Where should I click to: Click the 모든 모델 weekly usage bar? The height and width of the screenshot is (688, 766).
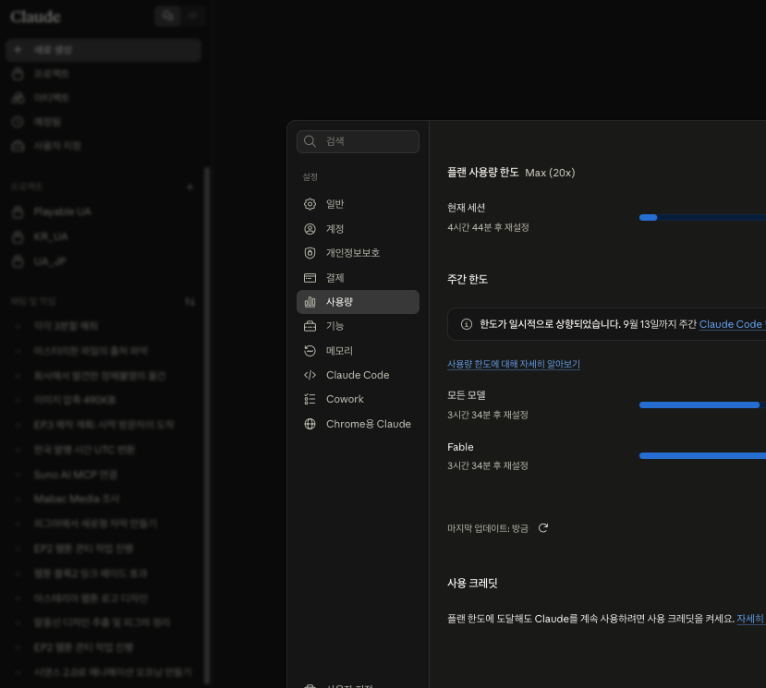(702, 404)
